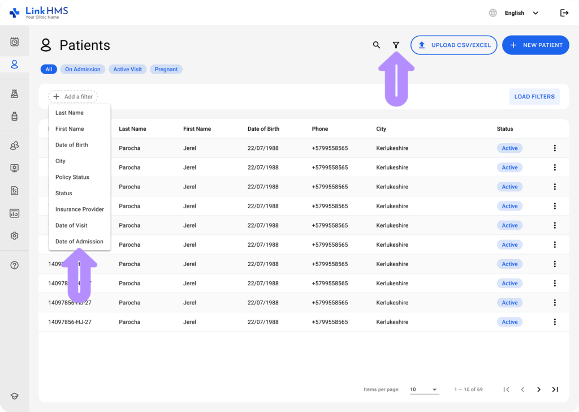Image resolution: width=579 pixels, height=412 pixels.
Task: Click the Date of Birth column header
Action: (x=263, y=129)
